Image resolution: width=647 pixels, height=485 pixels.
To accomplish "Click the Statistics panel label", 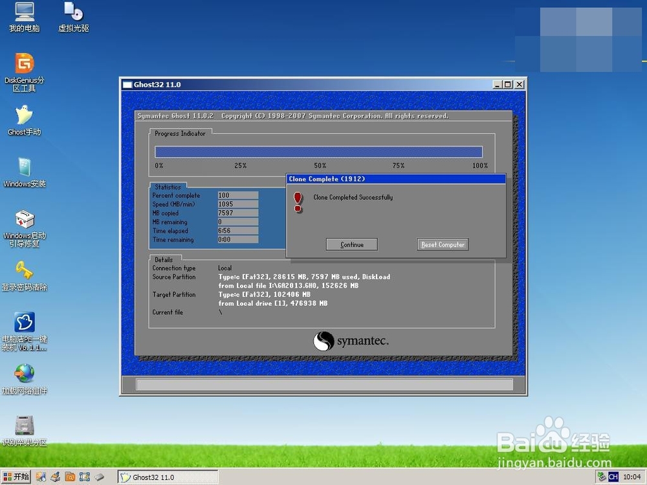I will pos(168,187).
